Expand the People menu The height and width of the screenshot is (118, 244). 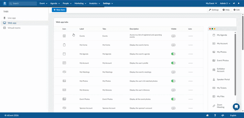coord(67,3)
